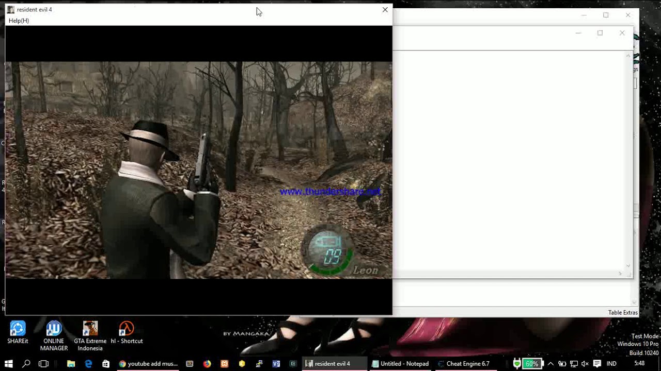Click the teal square taskbar icon
661x371 pixels.
293,364
